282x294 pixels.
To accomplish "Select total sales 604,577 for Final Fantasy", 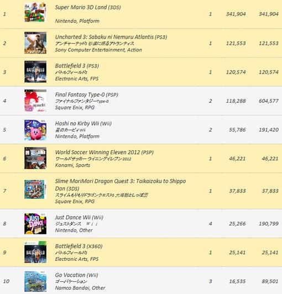I will [x=269, y=101].
